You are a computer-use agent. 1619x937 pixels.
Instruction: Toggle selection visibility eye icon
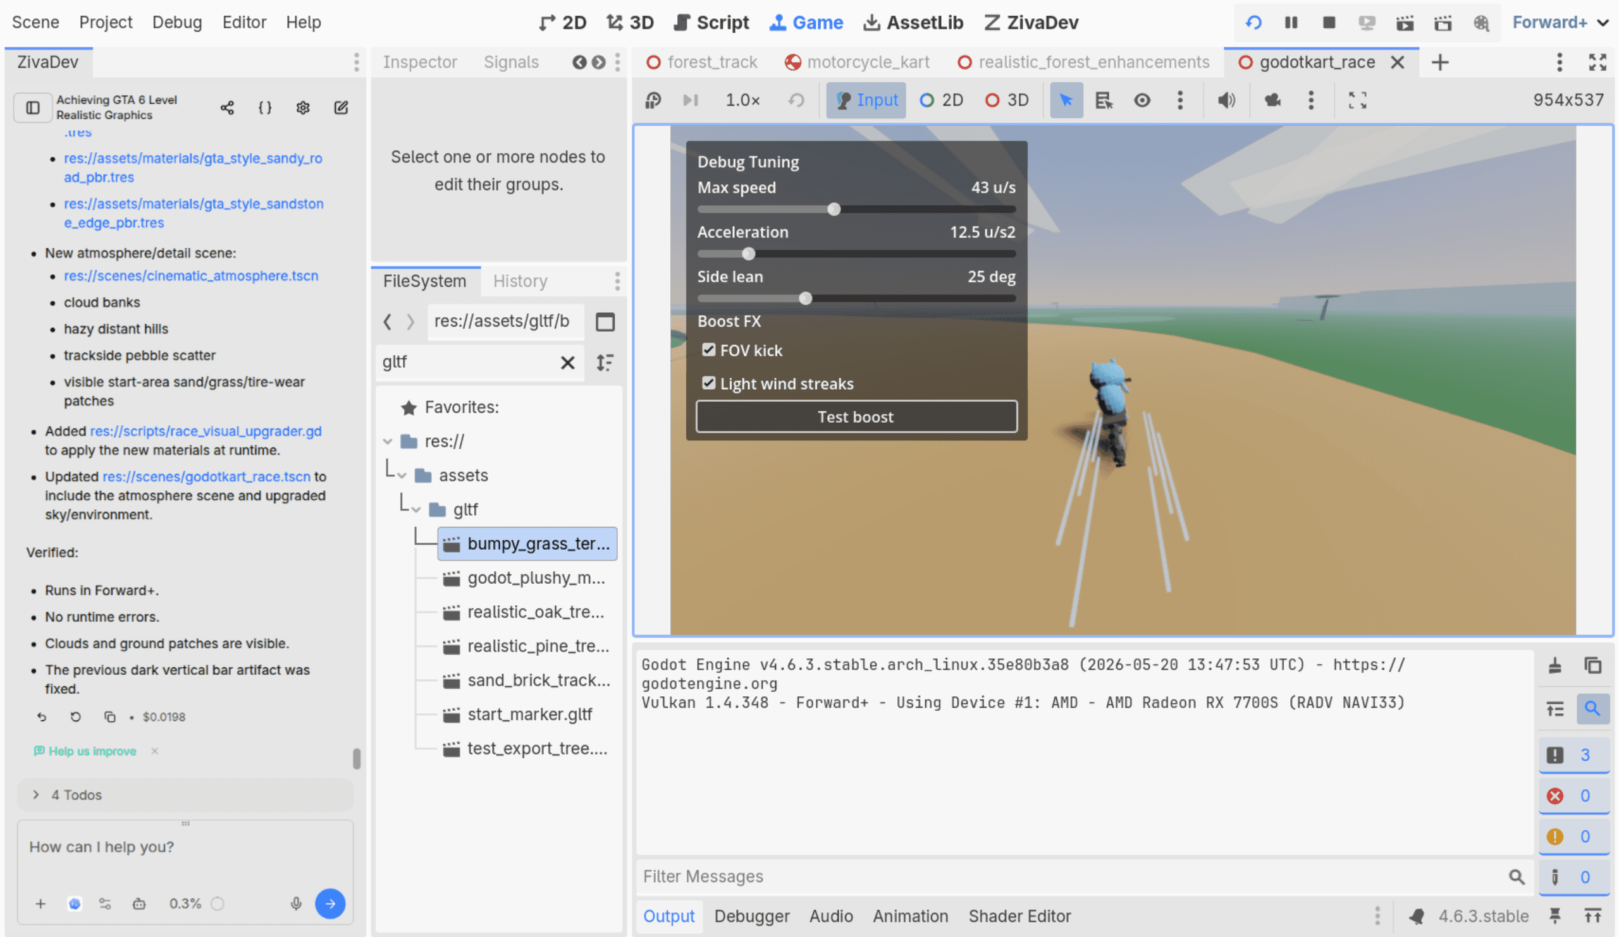(1142, 100)
